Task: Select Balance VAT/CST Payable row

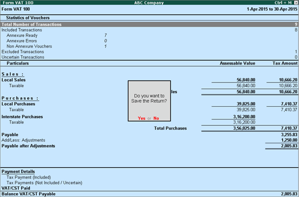Action: [x=149, y=194]
